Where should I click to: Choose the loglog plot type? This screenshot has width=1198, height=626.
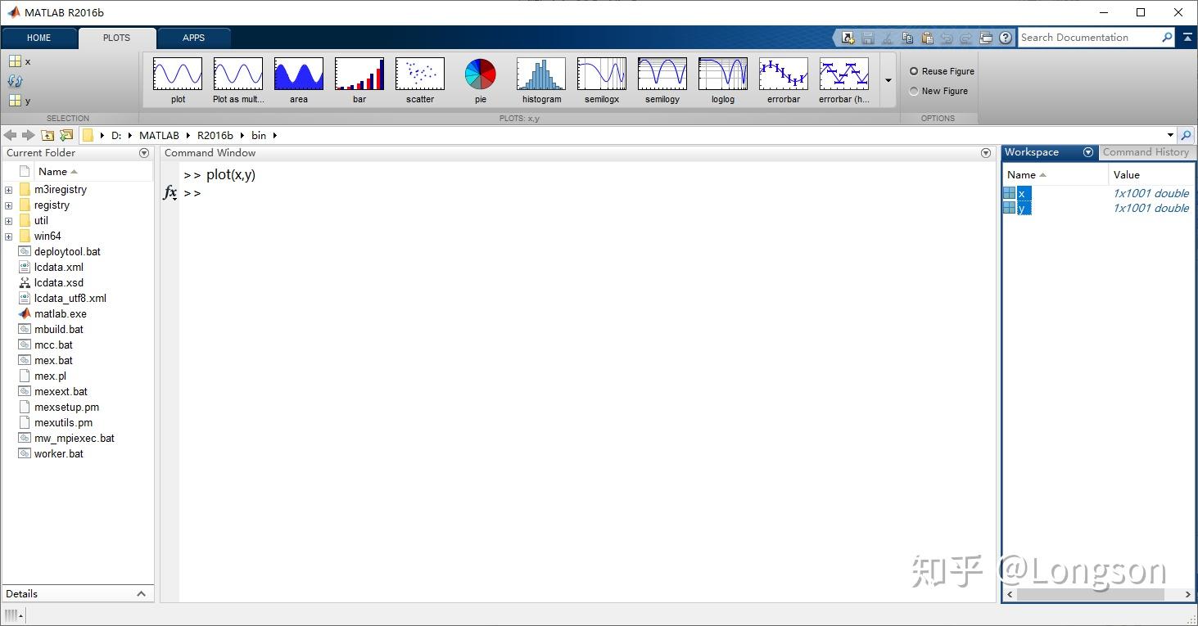(x=723, y=80)
